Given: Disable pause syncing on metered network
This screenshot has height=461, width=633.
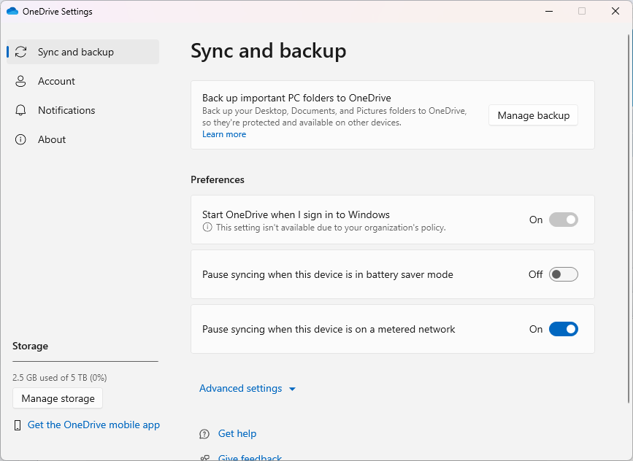Looking at the screenshot, I should (x=563, y=329).
